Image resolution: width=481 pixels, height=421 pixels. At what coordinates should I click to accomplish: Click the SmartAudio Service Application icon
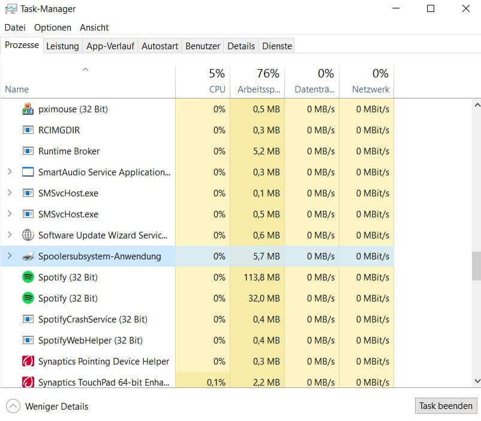pyautogui.click(x=28, y=172)
